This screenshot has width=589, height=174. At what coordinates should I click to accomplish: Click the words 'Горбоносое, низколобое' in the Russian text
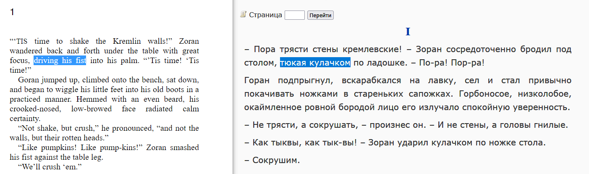tap(516, 94)
